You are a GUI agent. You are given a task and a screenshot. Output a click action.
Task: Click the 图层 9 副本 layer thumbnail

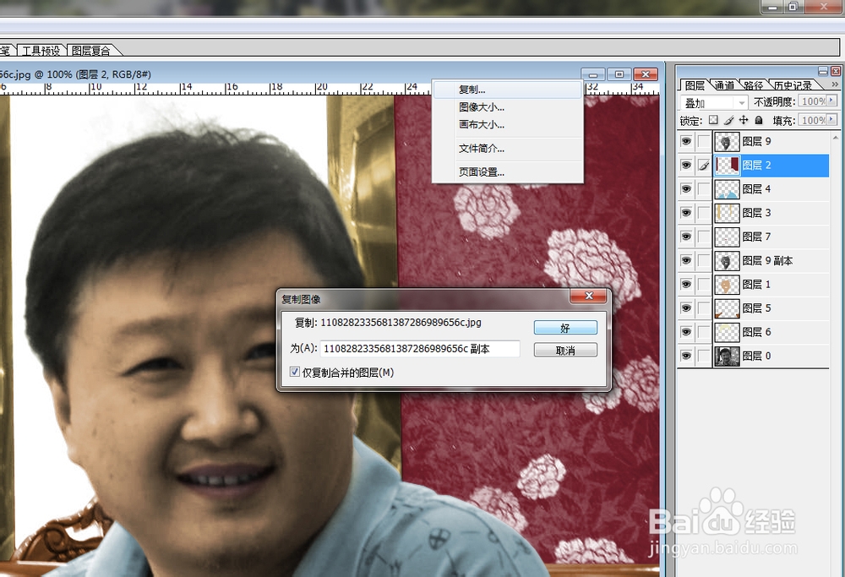(727, 260)
